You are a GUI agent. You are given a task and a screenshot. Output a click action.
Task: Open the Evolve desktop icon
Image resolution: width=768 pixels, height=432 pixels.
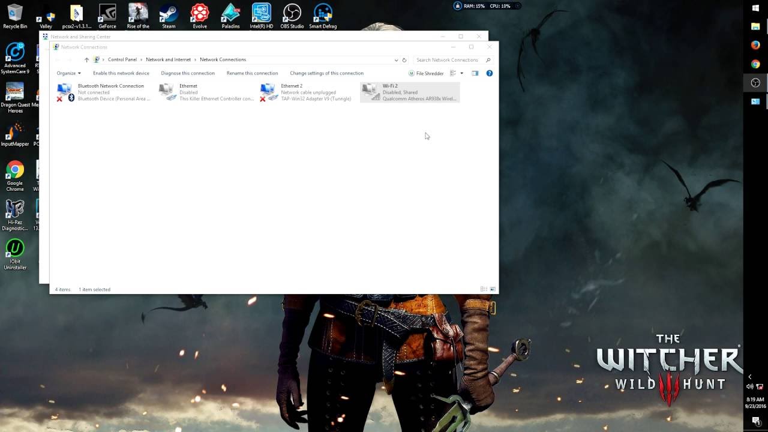[200, 16]
